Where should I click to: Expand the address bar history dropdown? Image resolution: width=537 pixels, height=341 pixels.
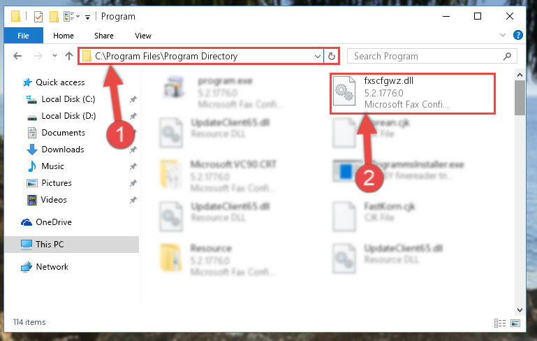point(318,56)
